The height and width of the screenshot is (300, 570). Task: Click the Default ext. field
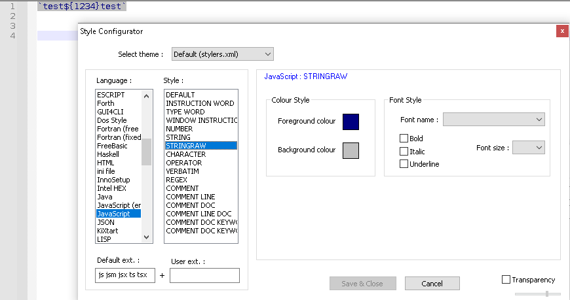(x=125, y=275)
